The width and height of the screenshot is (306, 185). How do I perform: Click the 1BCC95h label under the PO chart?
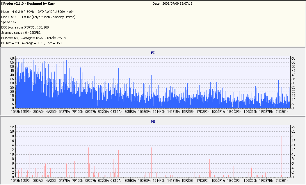[234, 181]
